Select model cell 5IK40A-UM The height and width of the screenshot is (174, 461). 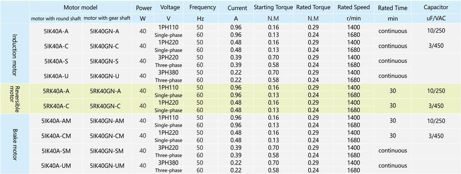point(56,166)
